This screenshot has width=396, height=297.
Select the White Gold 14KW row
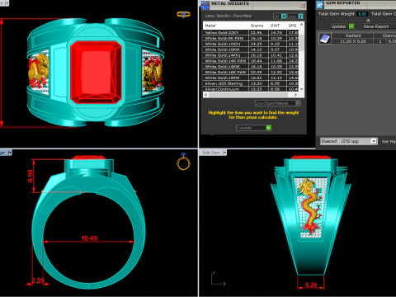click(251, 66)
